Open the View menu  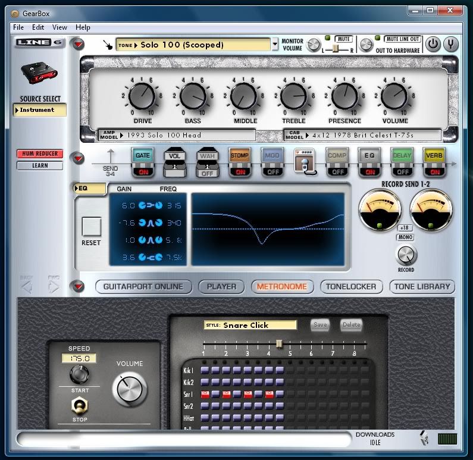pos(59,27)
